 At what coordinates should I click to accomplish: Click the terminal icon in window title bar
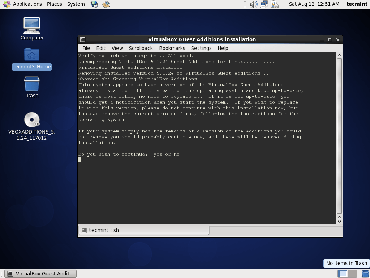tap(83, 39)
